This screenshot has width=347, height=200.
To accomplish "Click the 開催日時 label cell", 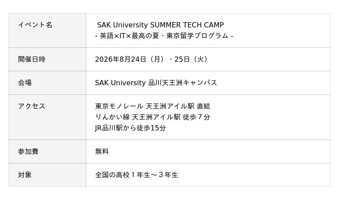I will [47, 60].
